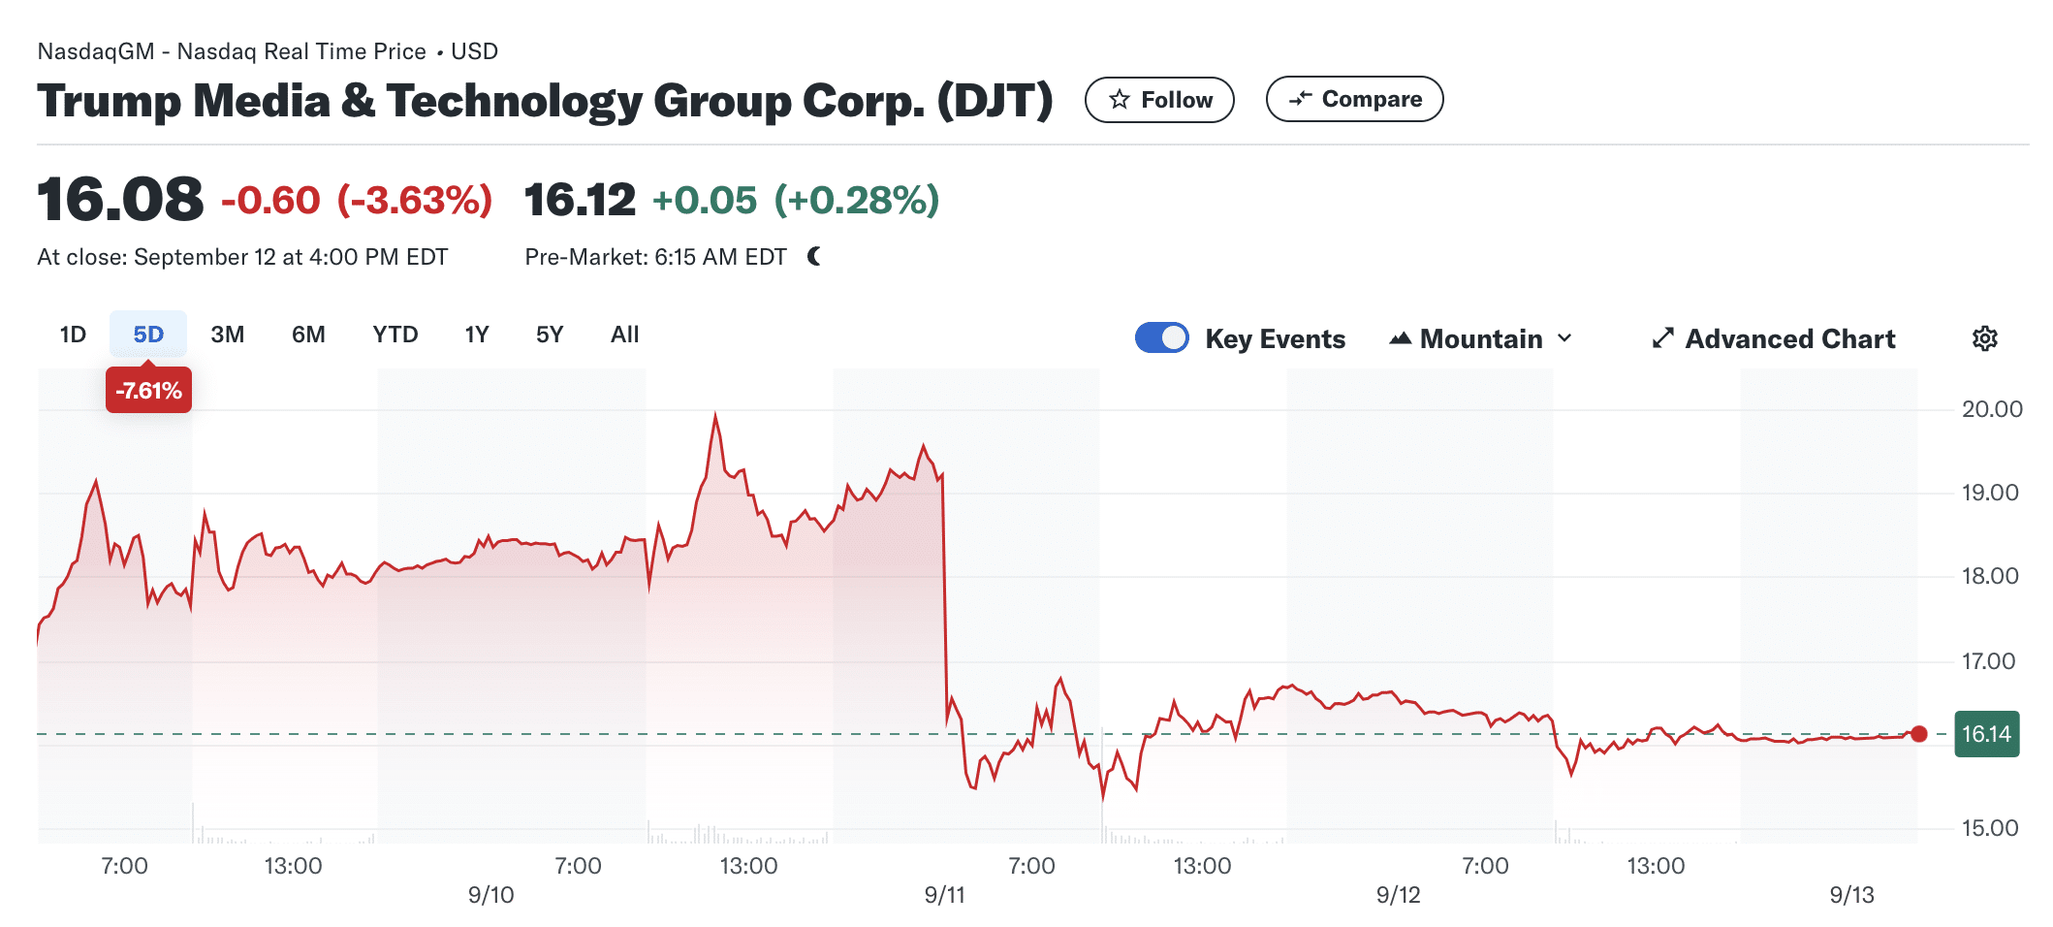2053x927 pixels.
Task: Expand the Mountain chart type chevron
Action: [1564, 338]
